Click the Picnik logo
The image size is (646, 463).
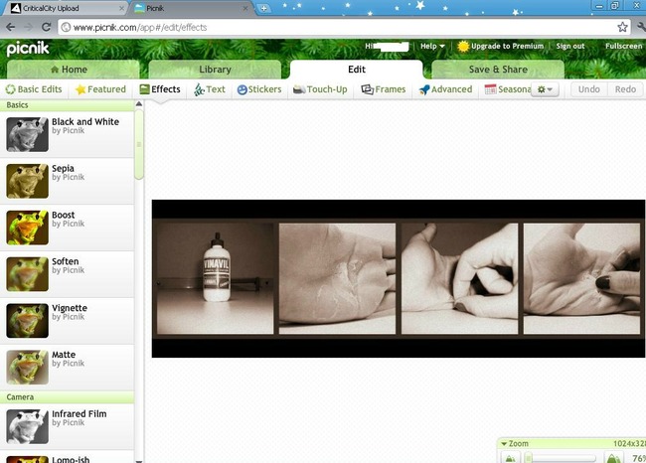click(28, 49)
